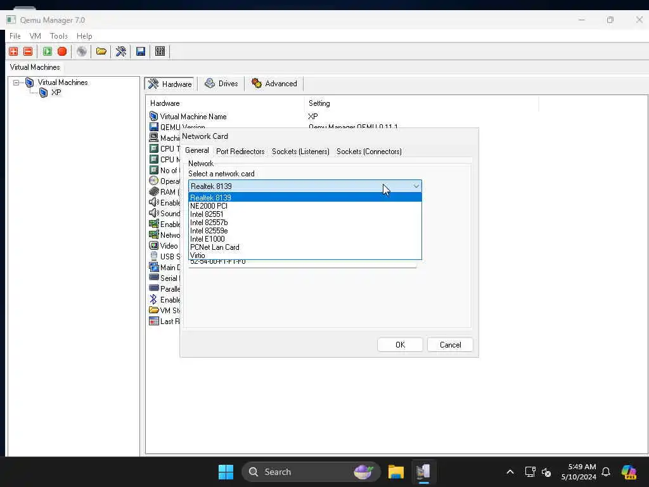Click the yellow open folder toolbar icon
The image size is (649, 487).
click(101, 51)
